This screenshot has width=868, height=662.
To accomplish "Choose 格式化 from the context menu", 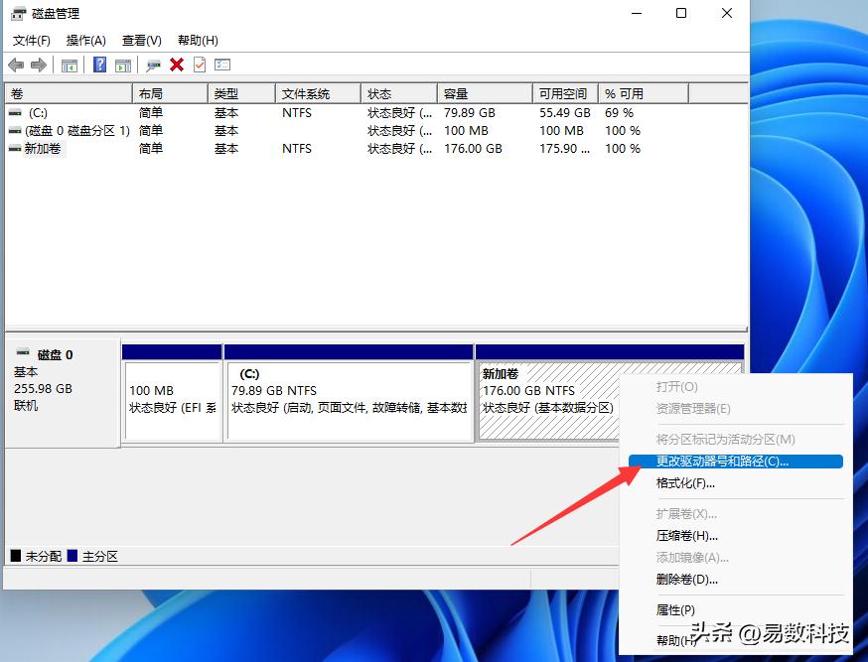I will click(x=685, y=483).
